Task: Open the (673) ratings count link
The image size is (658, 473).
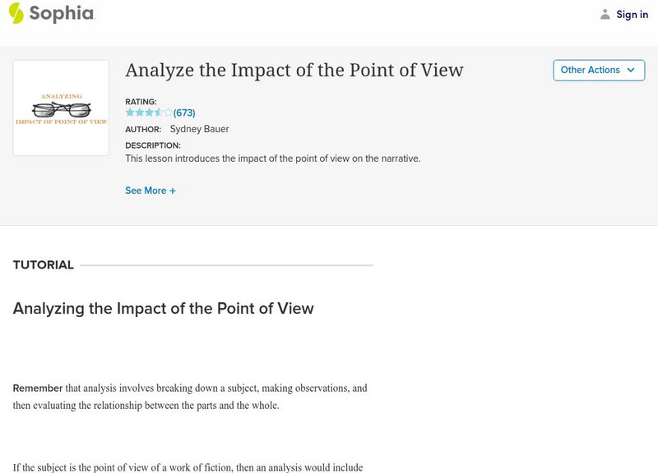Action: 184,113
